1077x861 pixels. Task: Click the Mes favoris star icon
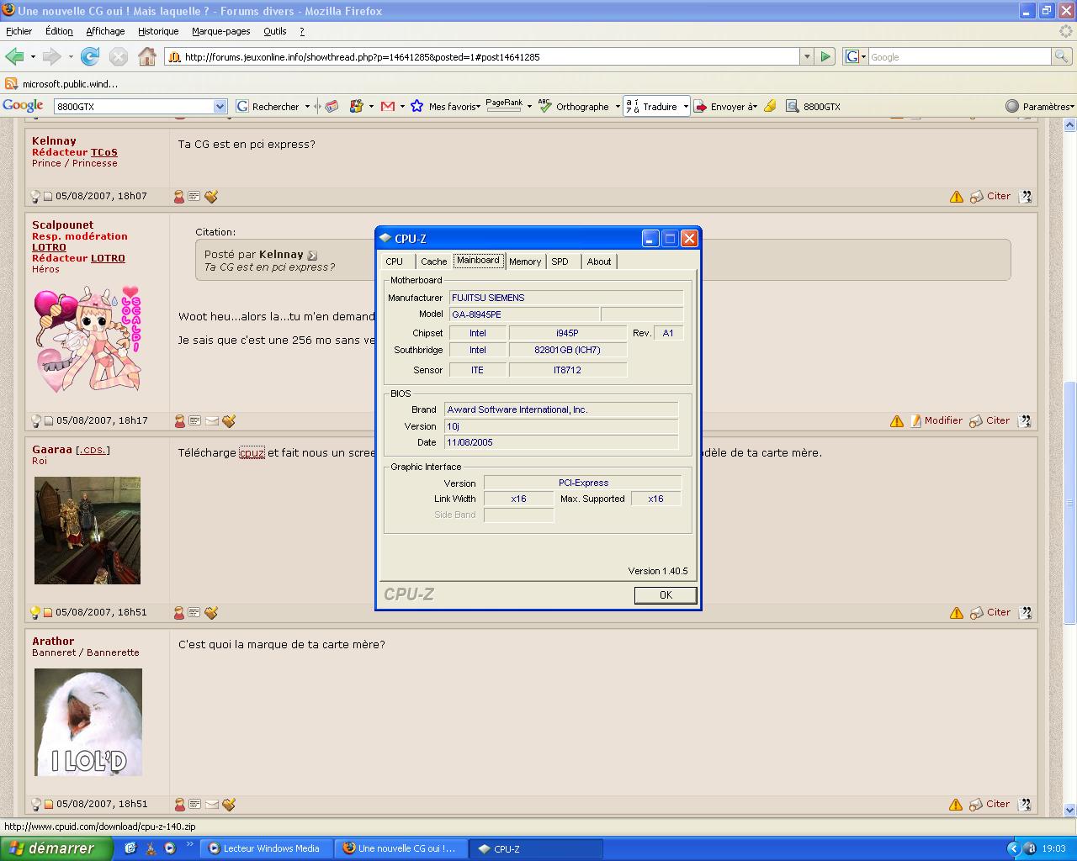tap(416, 106)
